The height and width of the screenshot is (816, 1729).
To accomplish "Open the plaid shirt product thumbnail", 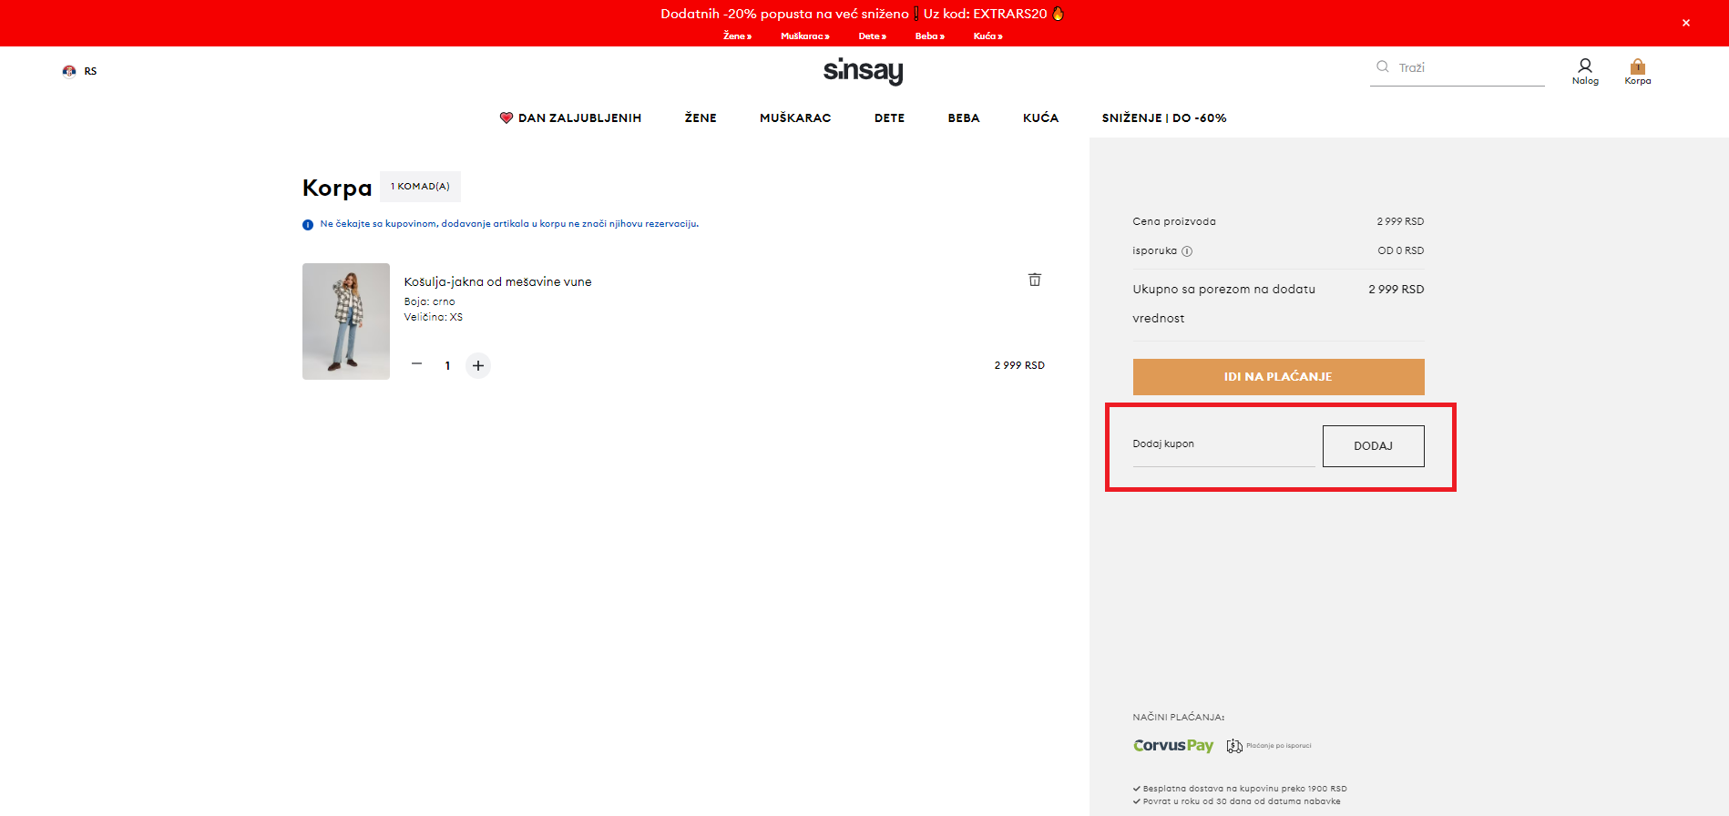I will [345, 321].
